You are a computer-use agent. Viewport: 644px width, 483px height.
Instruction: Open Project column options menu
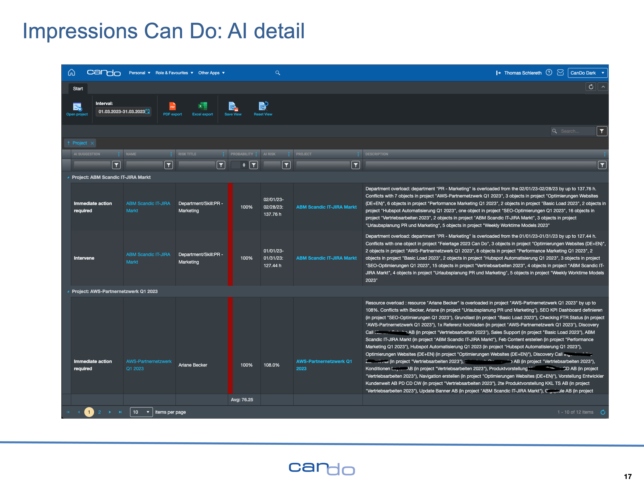358,154
